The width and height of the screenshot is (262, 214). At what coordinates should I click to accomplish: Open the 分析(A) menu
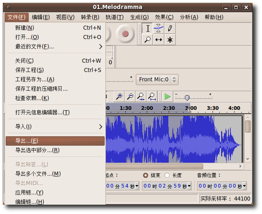[x=189, y=17]
